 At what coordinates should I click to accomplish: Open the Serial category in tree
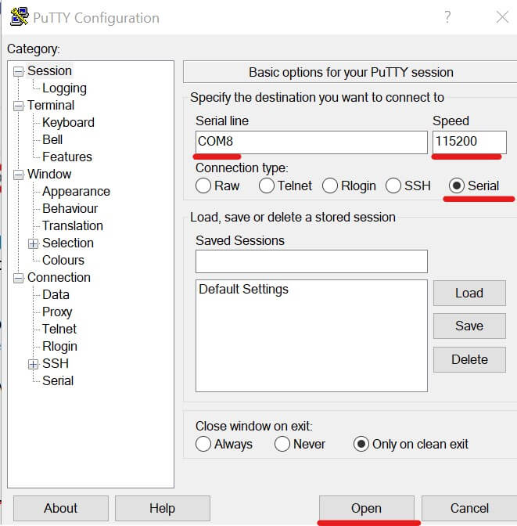(58, 380)
